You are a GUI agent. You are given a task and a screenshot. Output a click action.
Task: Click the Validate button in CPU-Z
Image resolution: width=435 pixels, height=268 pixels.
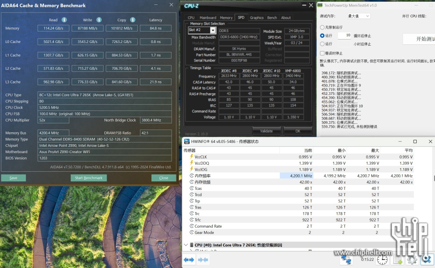pyautogui.click(x=266, y=131)
